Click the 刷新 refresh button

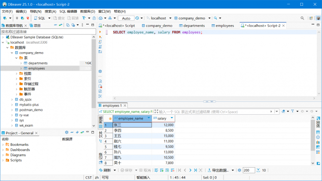(105, 170)
